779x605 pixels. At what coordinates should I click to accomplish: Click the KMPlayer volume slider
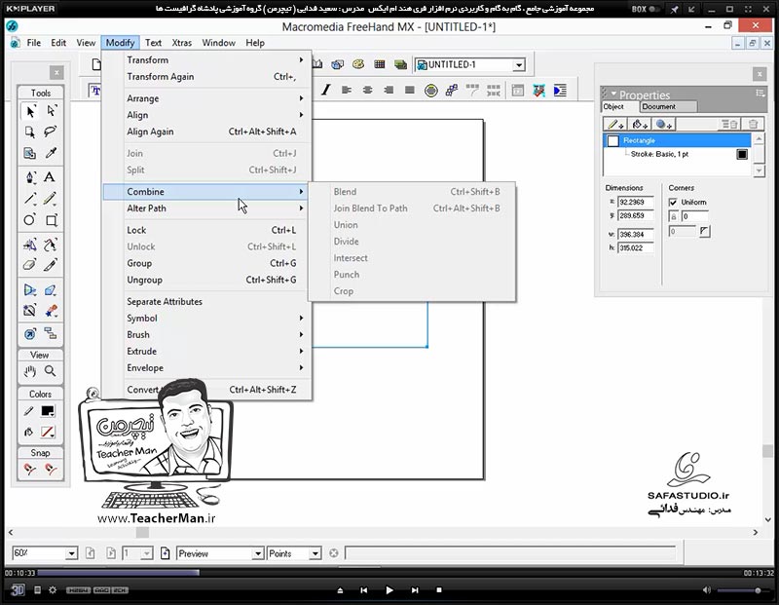(746, 590)
